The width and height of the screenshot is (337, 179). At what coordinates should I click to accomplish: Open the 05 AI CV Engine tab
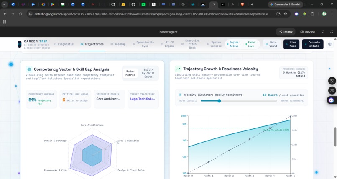167,44
